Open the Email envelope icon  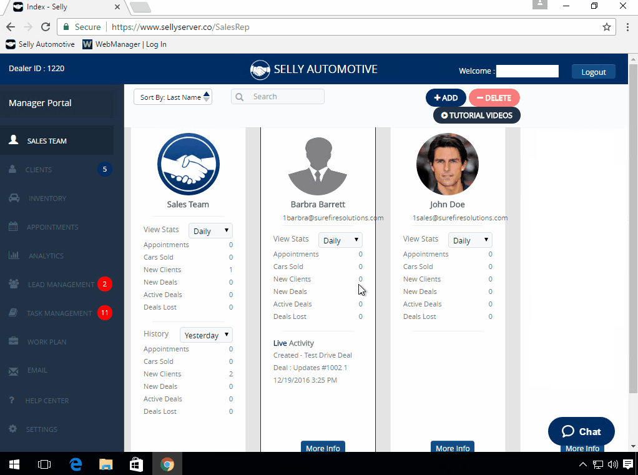[x=14, y=370]
